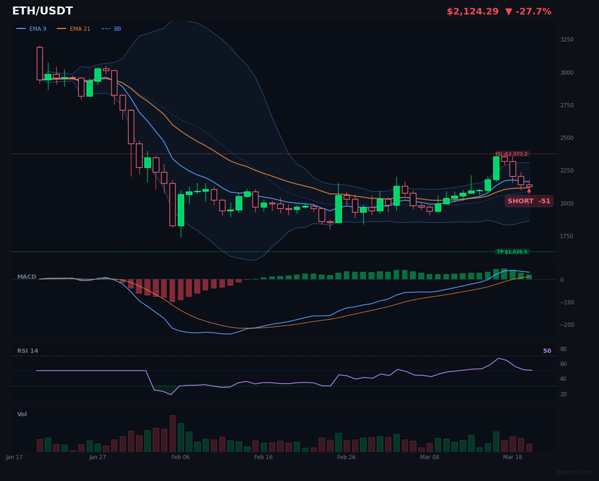Collapse the Vol volume panel
This screenshot has width=599, height=481.
22,414
